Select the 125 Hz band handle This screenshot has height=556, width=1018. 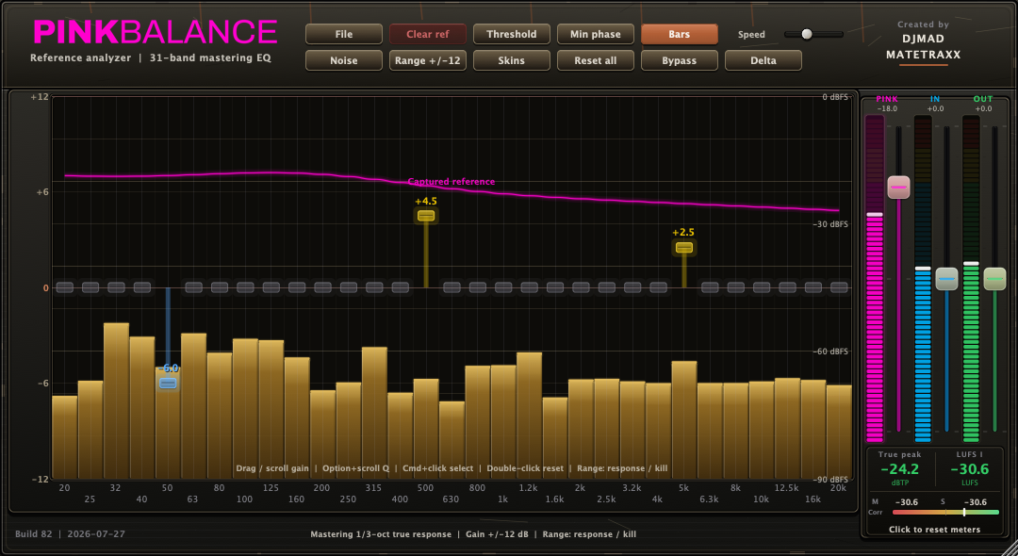click(x=271, y=287)
